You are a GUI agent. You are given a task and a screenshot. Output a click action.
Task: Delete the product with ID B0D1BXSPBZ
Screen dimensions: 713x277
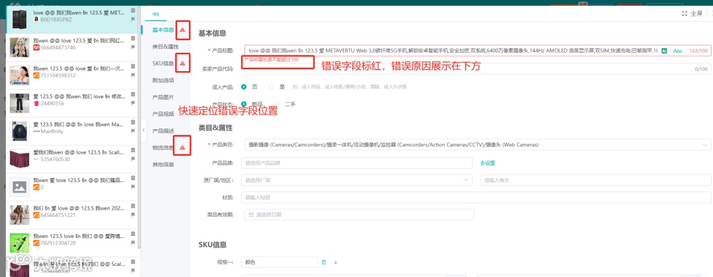point(133,11)
